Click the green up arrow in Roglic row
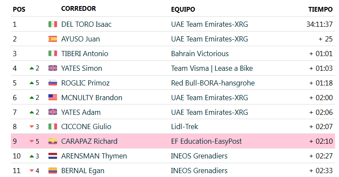 (x=32, y=83)
